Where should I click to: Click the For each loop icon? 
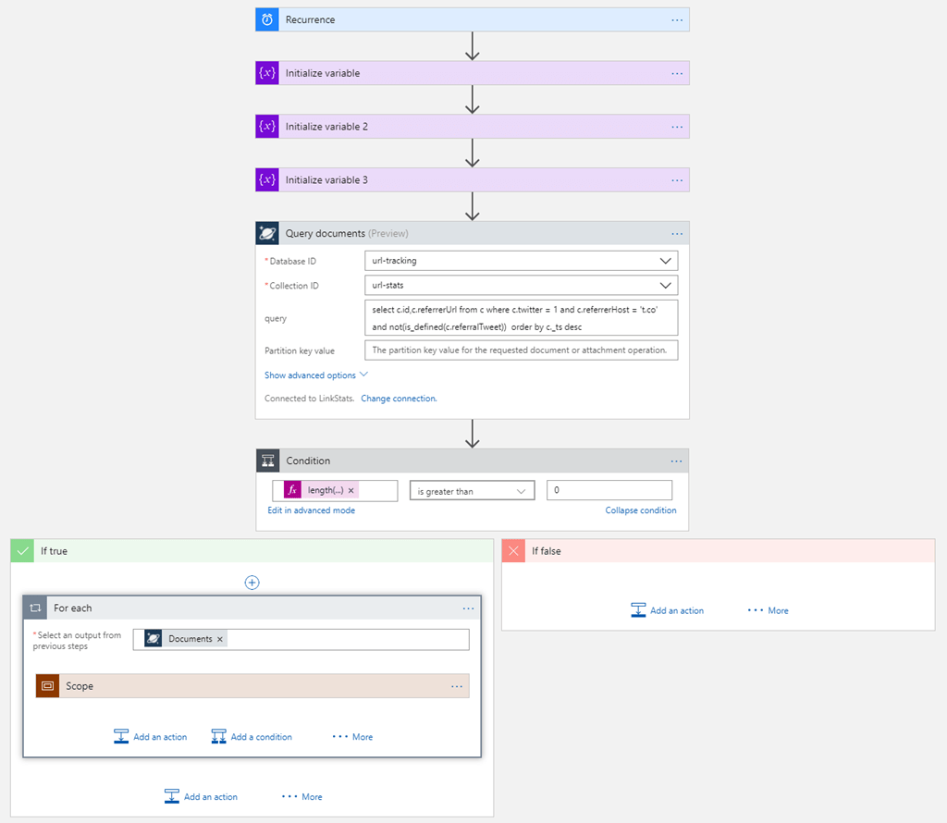[x=34, y=608]
